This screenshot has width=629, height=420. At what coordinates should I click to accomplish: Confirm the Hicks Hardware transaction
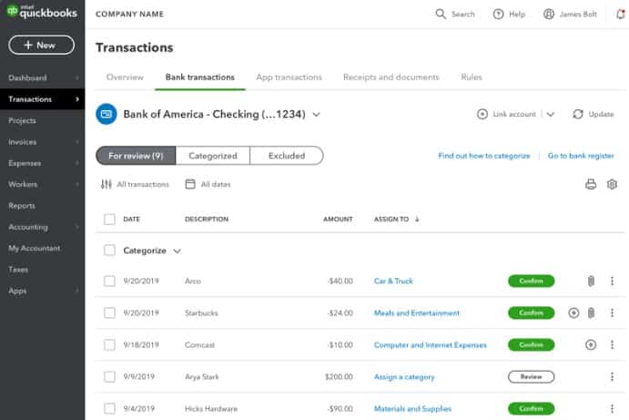tap(531, 408)
